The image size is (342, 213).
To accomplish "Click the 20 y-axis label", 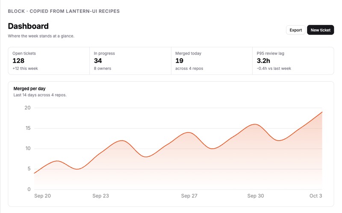I will click(x=27, y=108).
